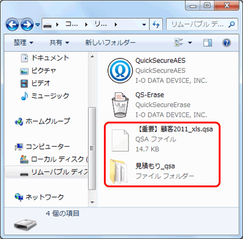Select the QS-Erase trash can icon
This screenshot has height=239, width=243.
click(x=120, y=105)
